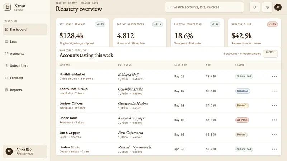The image size is (287, 161).
Task: Select Juniper Offices account name
Action: tap(71, 103)
